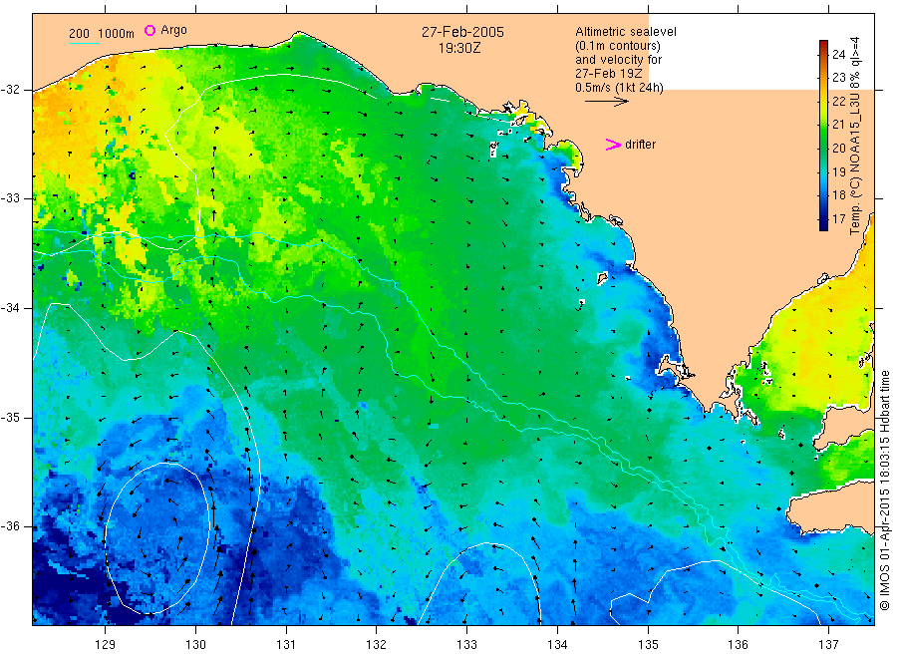Click the IMOS copyright timestamp text

coord(884,491)
